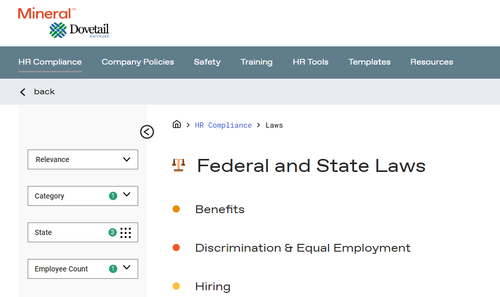Click the Employee Count chevron arrow
500x297 pixels.
pyautogui.click(x=127, y=267)
